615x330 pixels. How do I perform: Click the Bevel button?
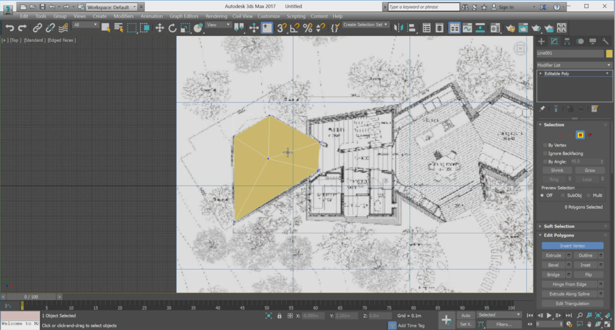coord(553,265)
